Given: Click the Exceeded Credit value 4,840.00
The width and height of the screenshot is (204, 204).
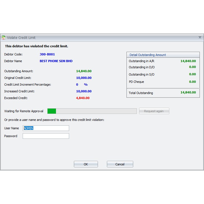Looking at the screenshot, I should [x=83, y=98].
